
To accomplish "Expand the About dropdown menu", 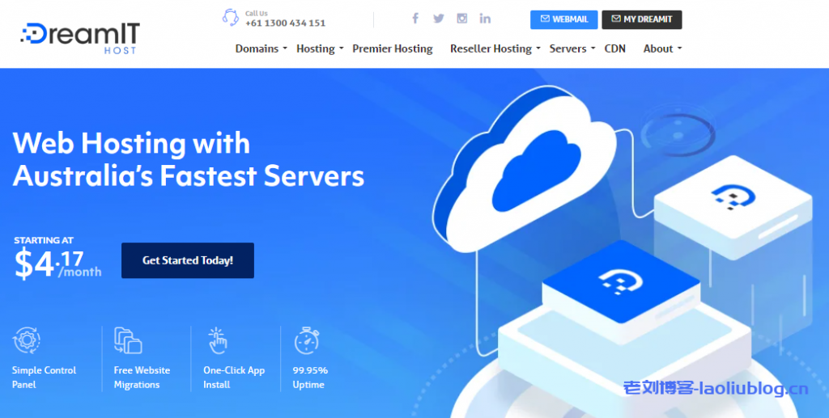I will point(662,49).
